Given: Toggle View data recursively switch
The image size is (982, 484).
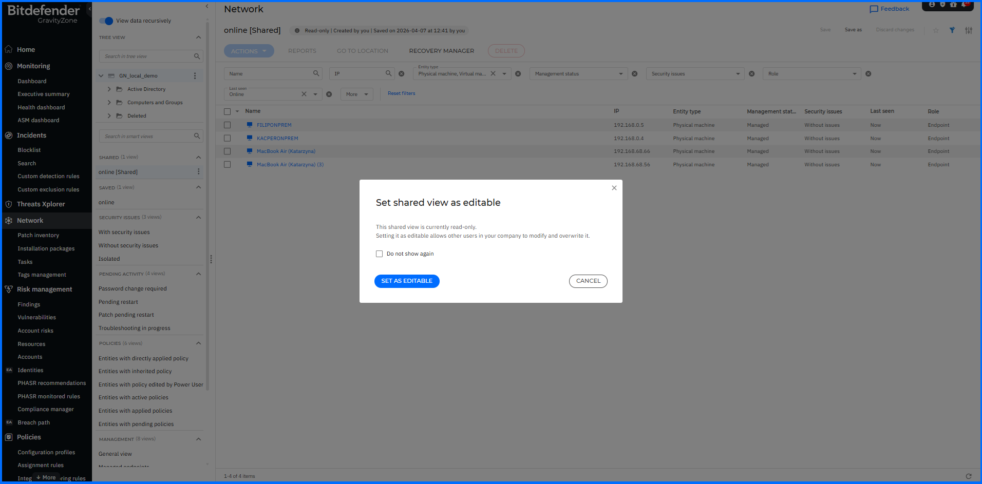Looking at the screenshot, I should coord(106,21).
